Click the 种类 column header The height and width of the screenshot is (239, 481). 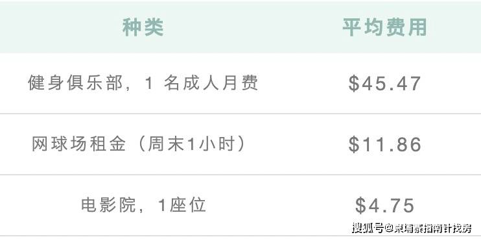pyautogui.click(x=143, y=28)
